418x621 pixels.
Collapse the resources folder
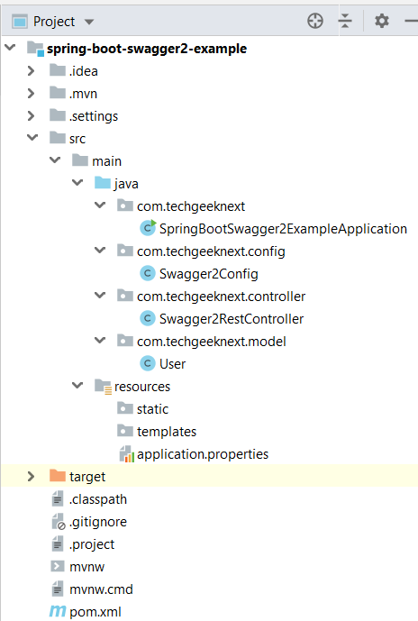point(77,386)
